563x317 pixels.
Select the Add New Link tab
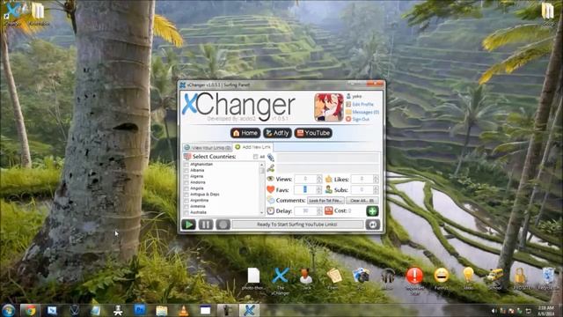point(253,147)
